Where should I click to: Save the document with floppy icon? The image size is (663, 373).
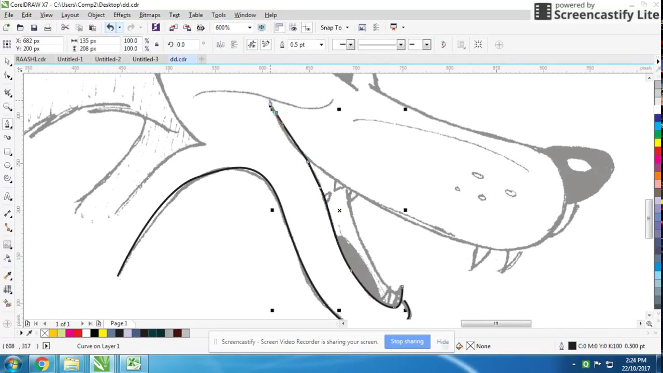click(x=34, y=27)
